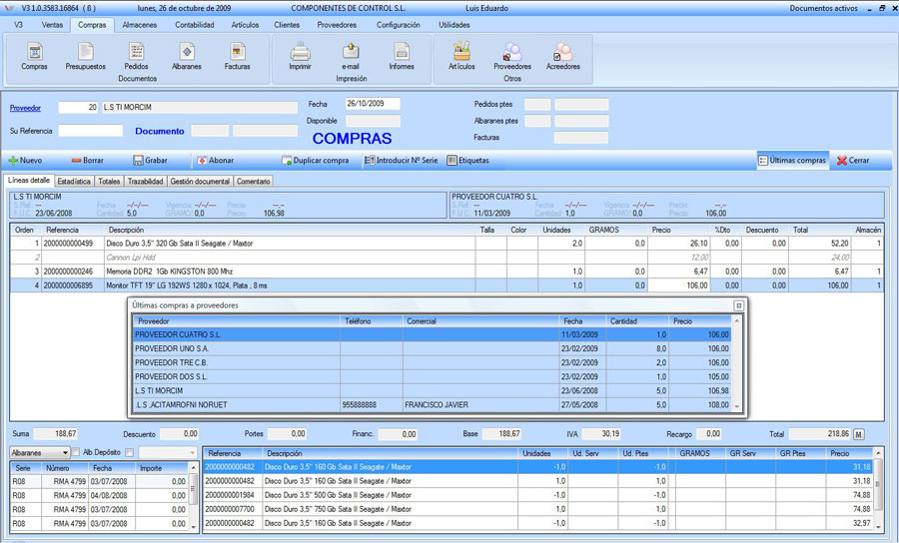Open the Artículos icon in Otros group
The width and height of the screenshot is (899, 543).
[461, 57]
